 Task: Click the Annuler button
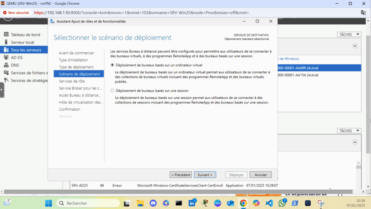[260, 175]
